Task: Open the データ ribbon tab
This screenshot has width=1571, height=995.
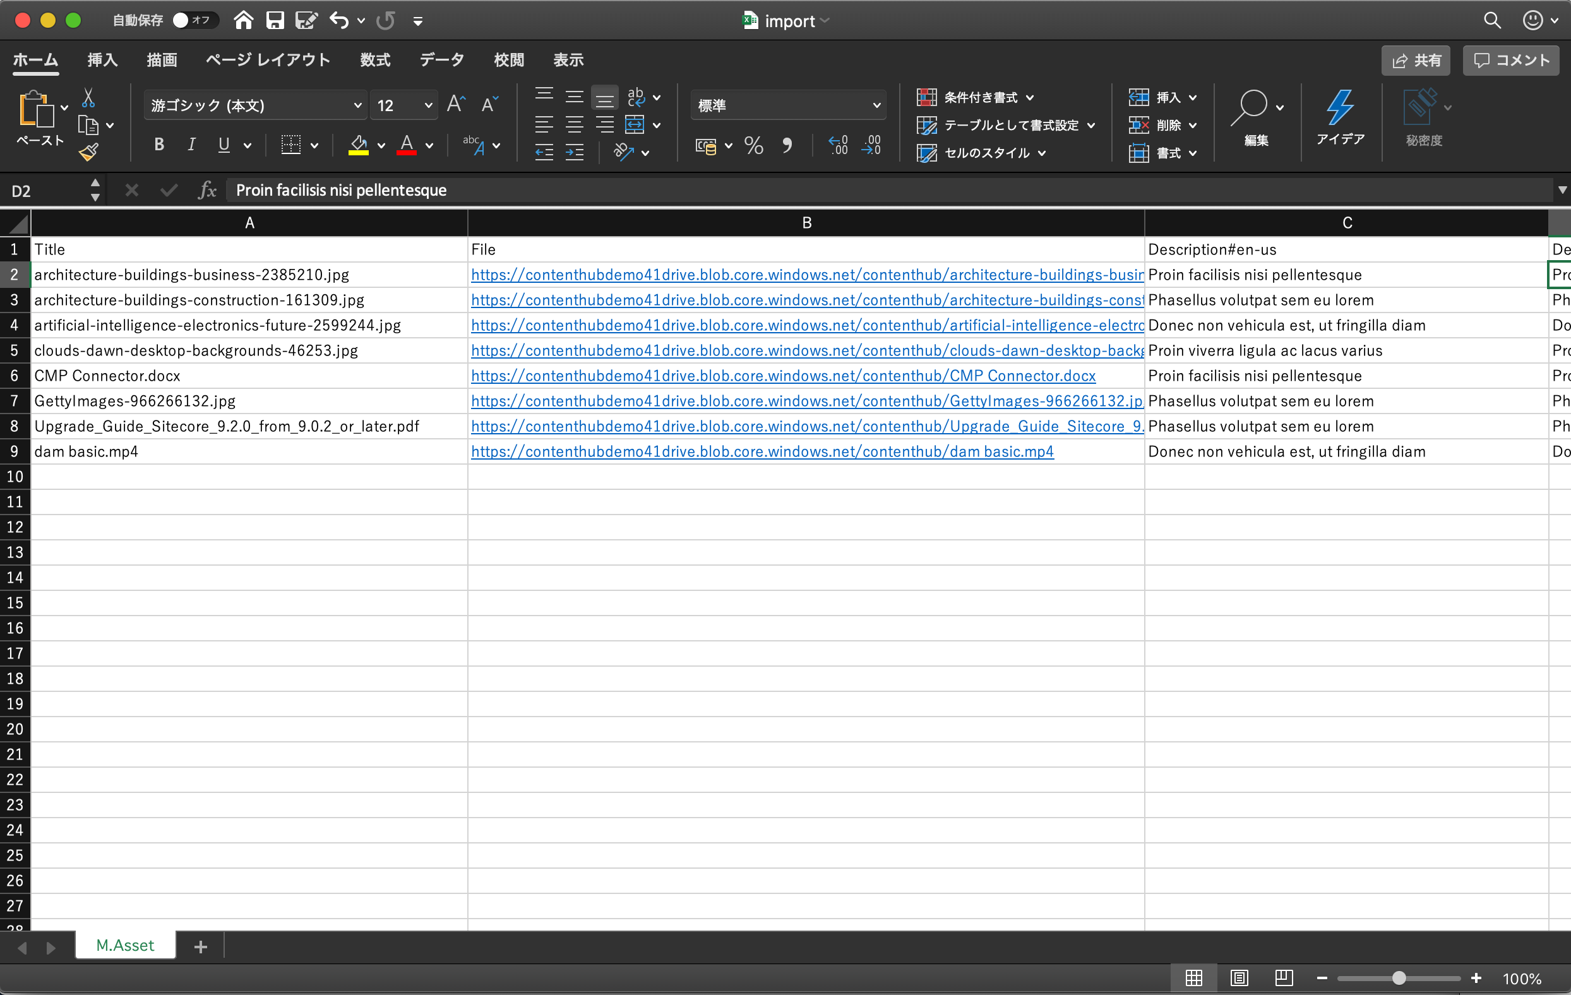Action: click(x=441, y=60)
